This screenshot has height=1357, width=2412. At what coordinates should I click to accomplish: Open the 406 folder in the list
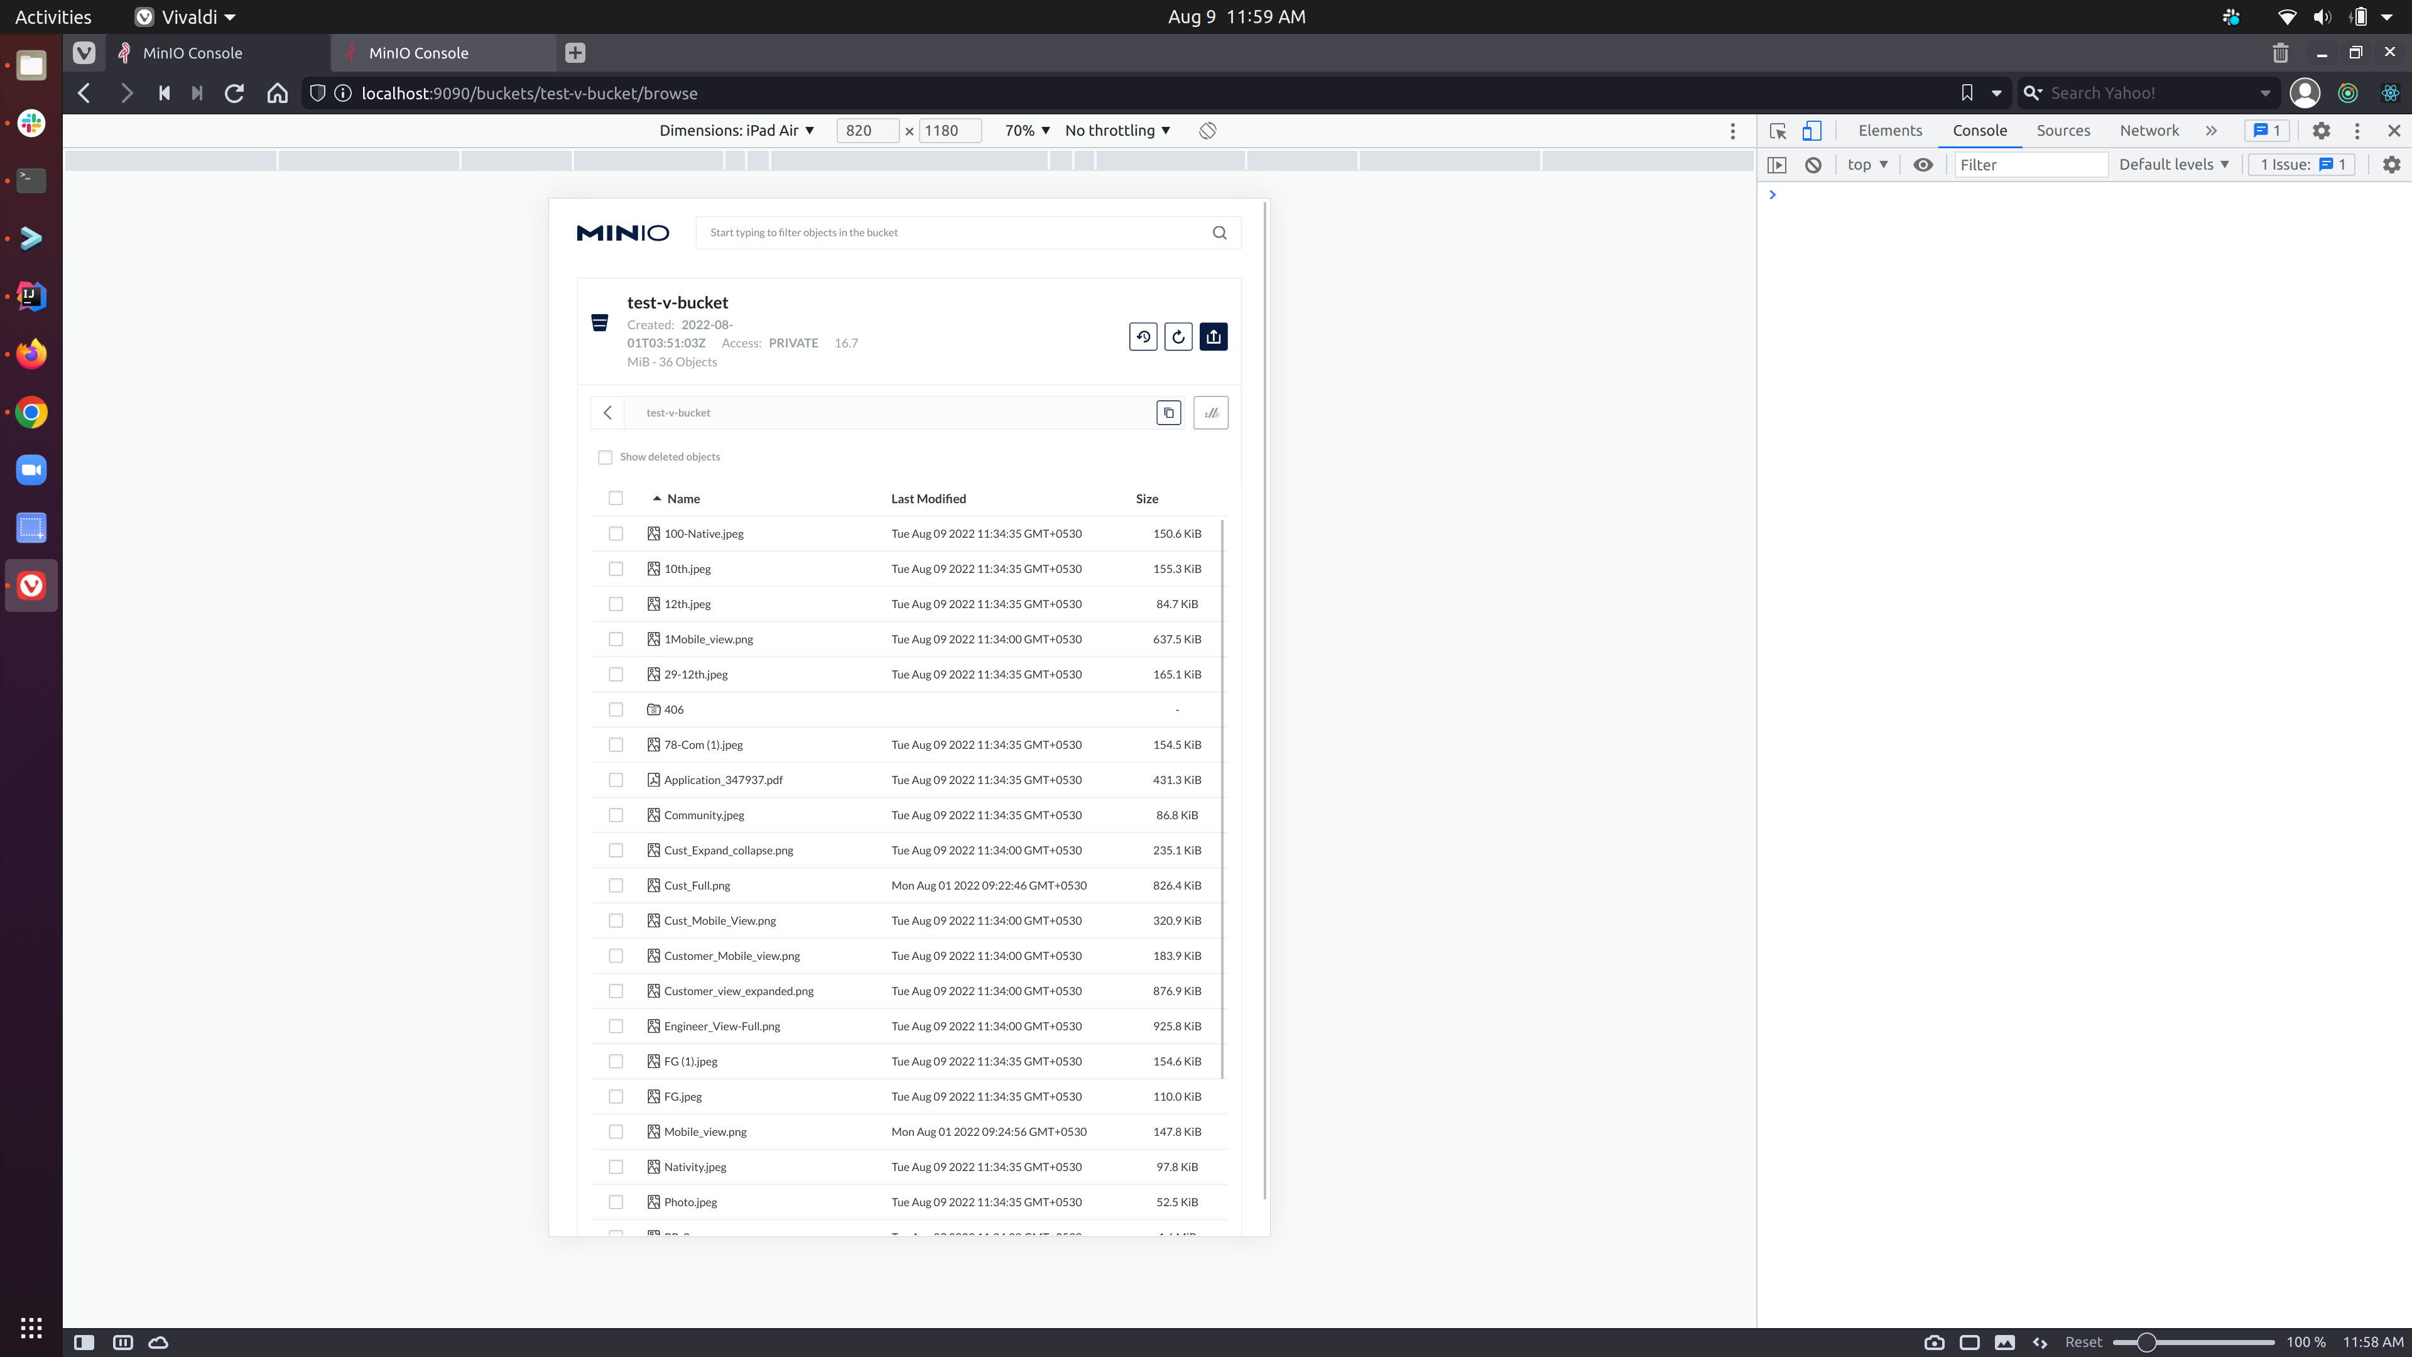click(x=673, y=710)
